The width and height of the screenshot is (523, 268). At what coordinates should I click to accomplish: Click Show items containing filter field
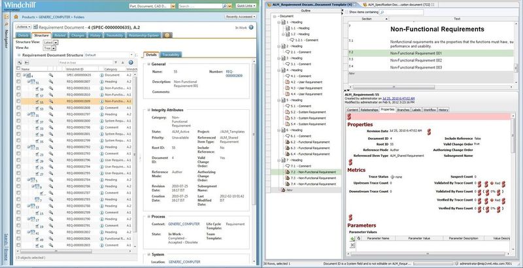pyautogui.click(x=401, y=12)
